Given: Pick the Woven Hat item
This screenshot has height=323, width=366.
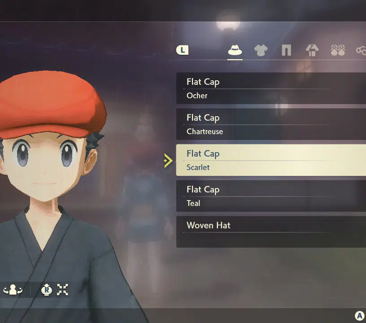Looking at the screenshot, I should pyautogui.click(x=271, y=232).
